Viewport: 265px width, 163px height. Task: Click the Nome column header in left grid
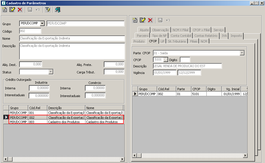point(104,108)
